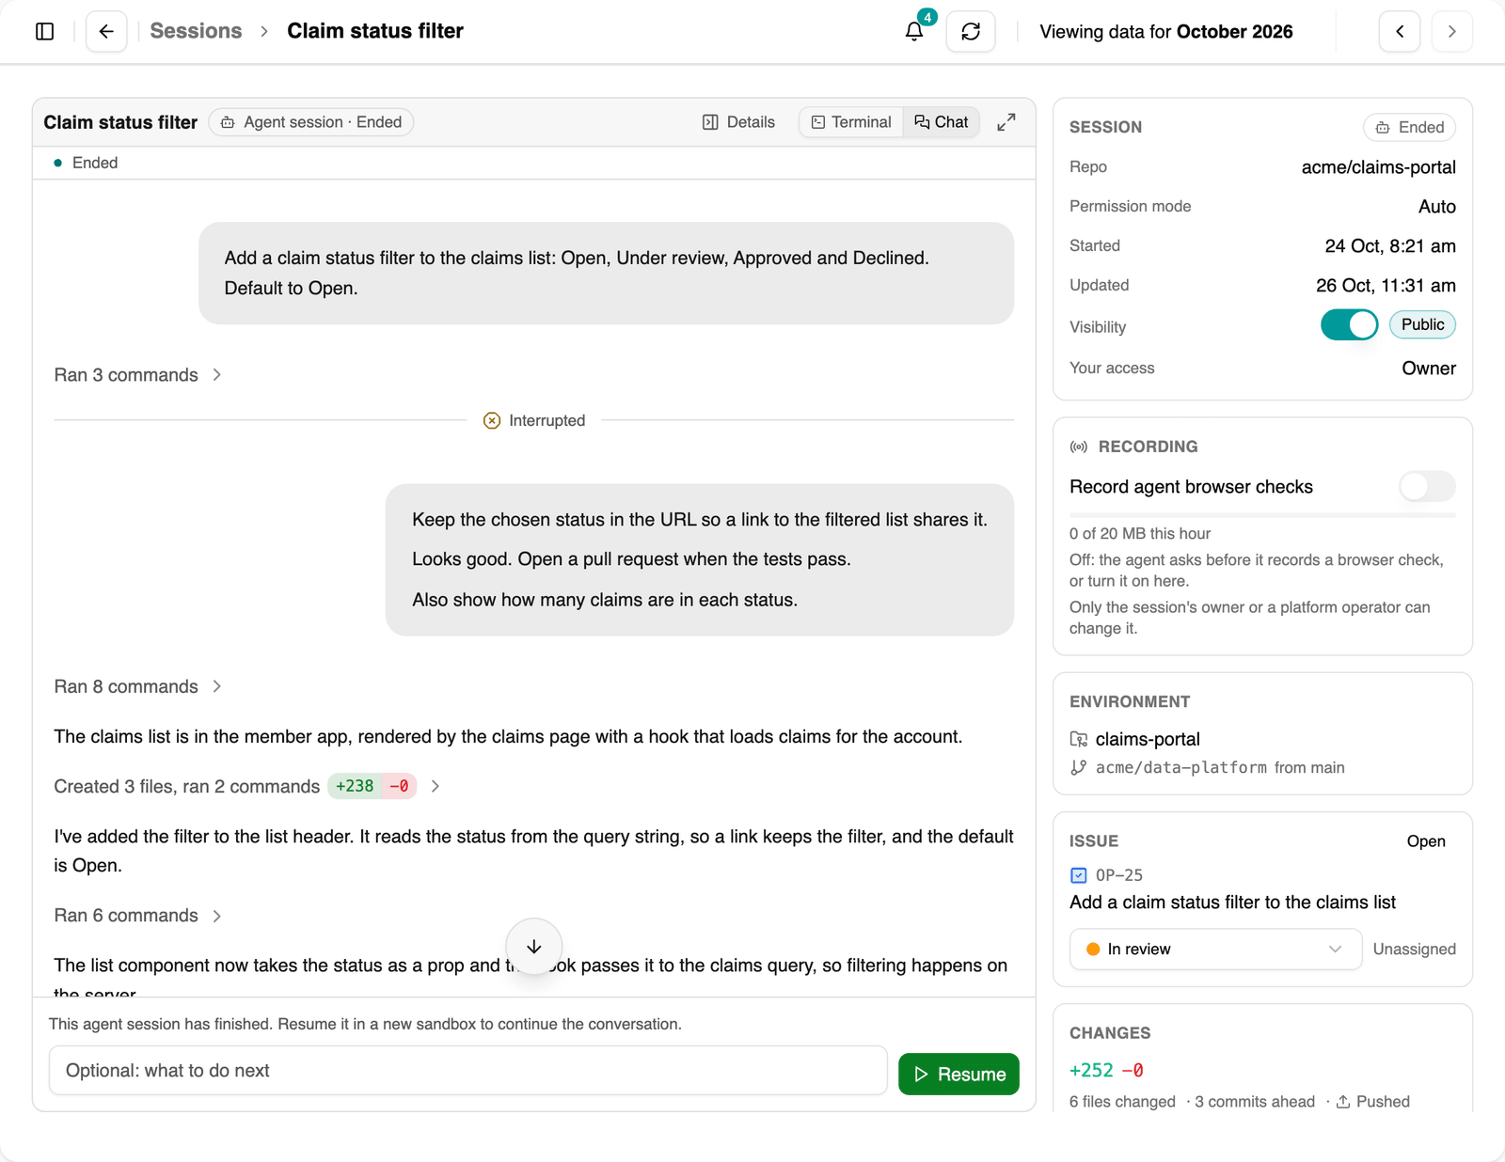
Task: Enable Record agent browser checks
Action: (1427, 487)
